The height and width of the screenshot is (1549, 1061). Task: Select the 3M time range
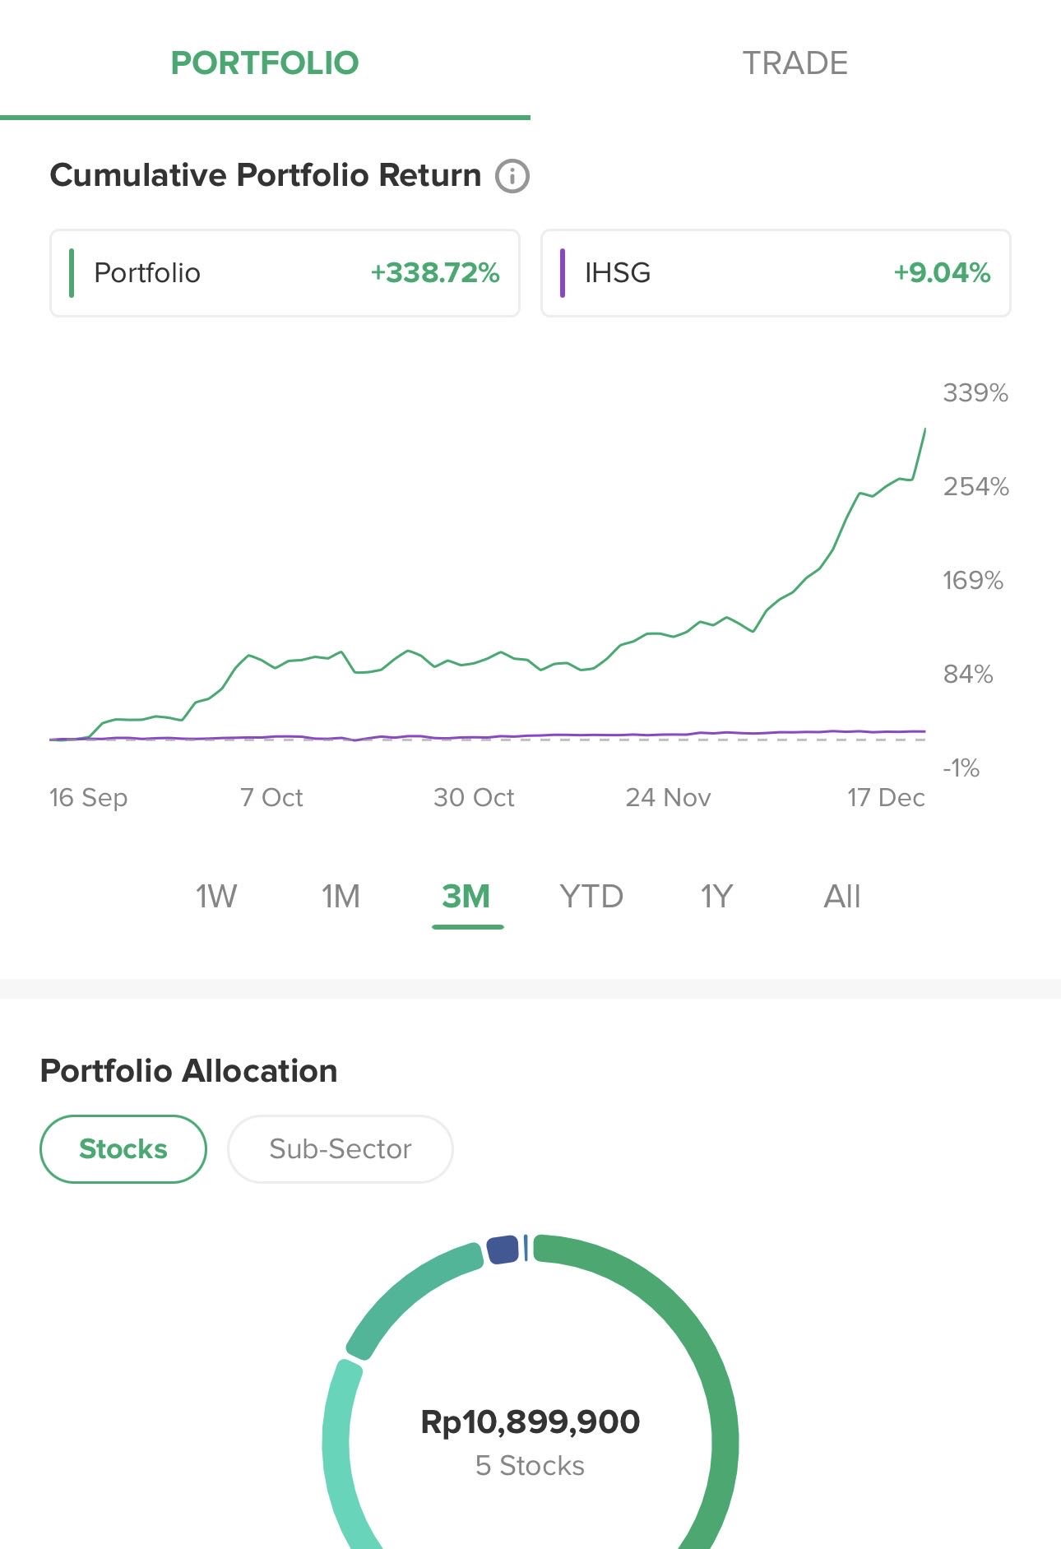click(x=466, y=896)
